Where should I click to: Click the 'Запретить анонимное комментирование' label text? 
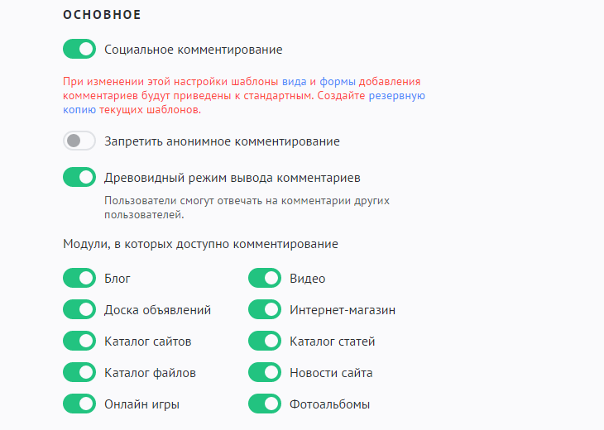tap(222, 141)
